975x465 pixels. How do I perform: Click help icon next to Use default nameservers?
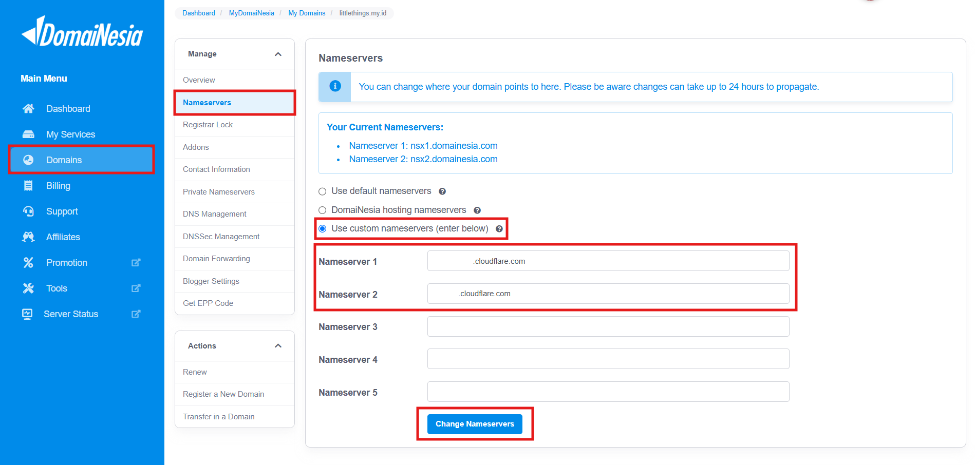point(442,191)
